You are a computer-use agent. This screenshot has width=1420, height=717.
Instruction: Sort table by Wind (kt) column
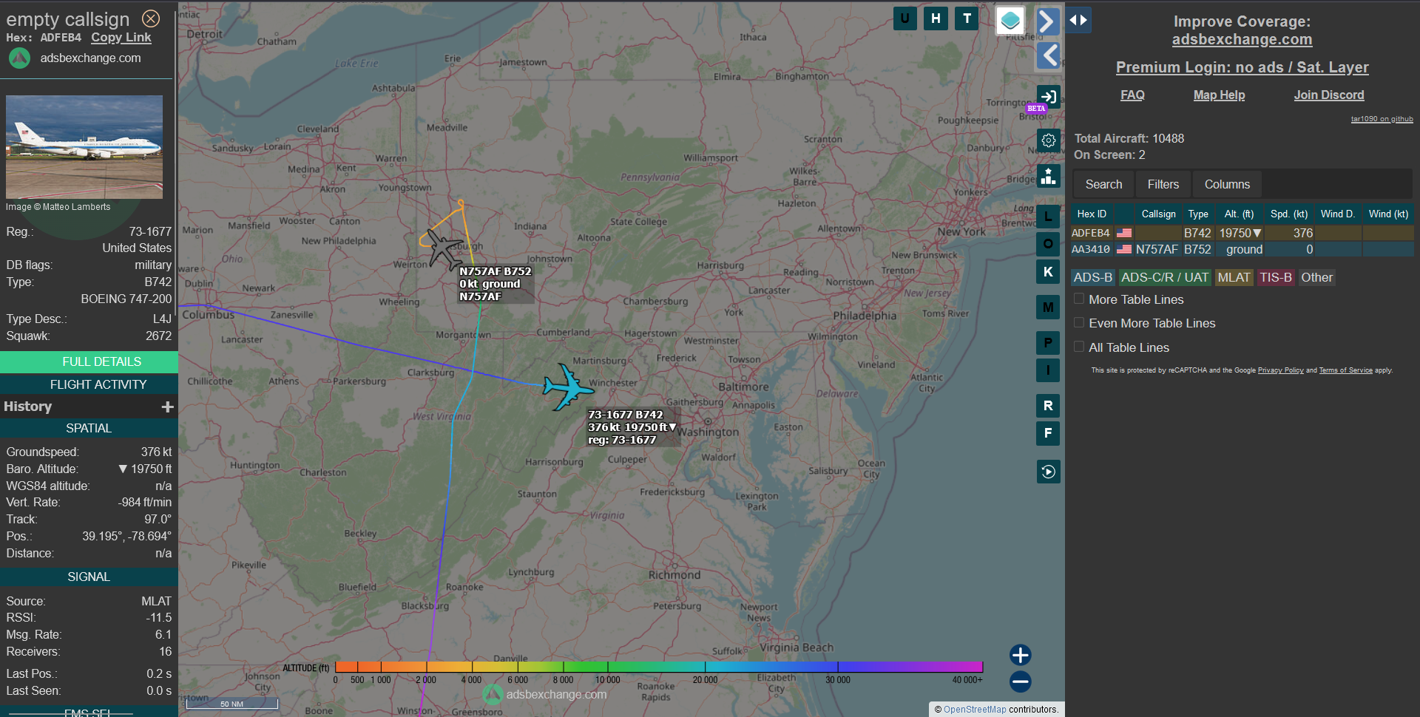pyautogui.click(x=1388, y=214)
